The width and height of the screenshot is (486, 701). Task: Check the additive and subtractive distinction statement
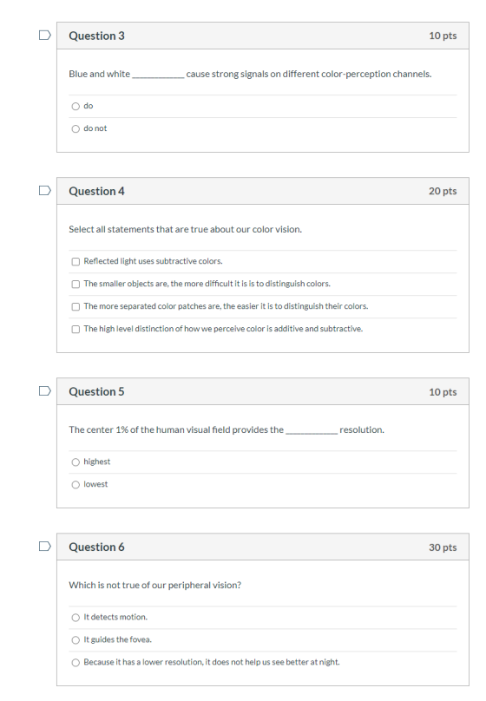76,329
